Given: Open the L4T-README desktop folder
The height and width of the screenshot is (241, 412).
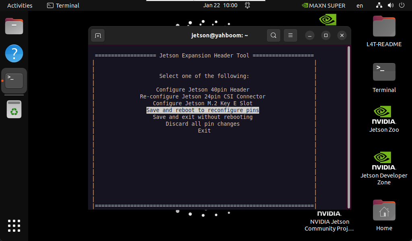Looking at the screenshot, I should (x=384, y=31).
